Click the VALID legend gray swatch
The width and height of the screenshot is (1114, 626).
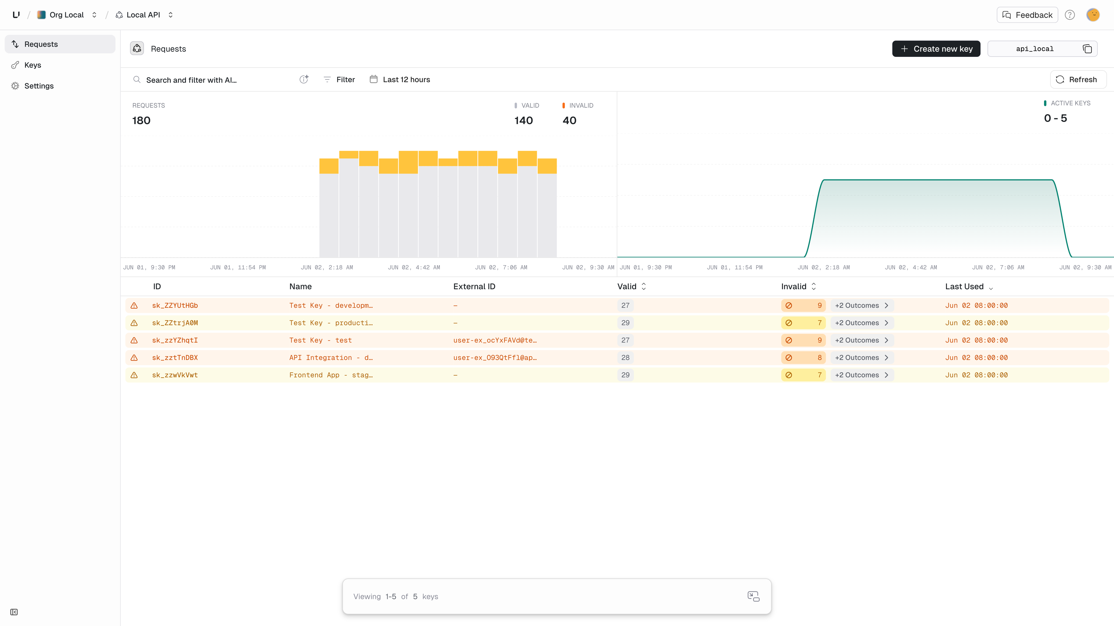tap(516, 105)
